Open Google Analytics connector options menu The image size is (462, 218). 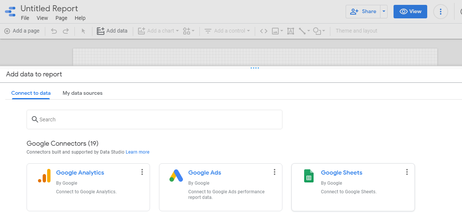pyautogui.click(x=142, y=172)
